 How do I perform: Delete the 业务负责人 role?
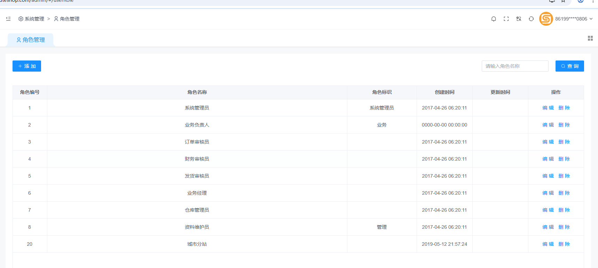click(x=564, y=125)
